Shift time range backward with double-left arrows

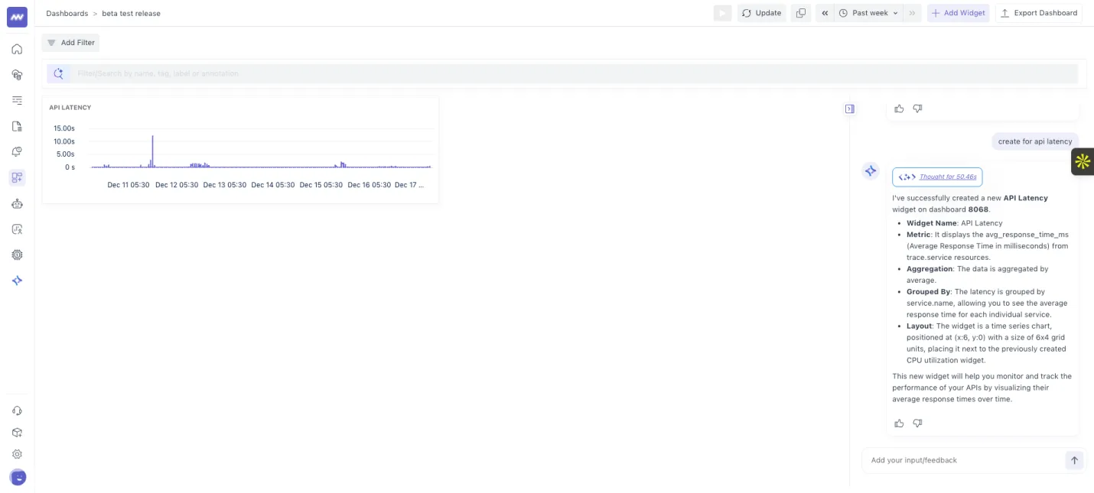(824, 13)
